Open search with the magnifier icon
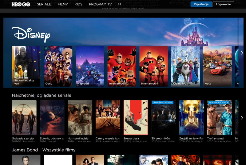The width and height of the screenshot is (246, 165). tap(120, 4)
